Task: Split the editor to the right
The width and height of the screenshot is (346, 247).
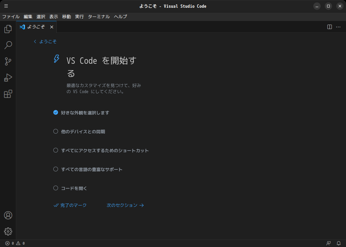Action: (x=329, y=27)
